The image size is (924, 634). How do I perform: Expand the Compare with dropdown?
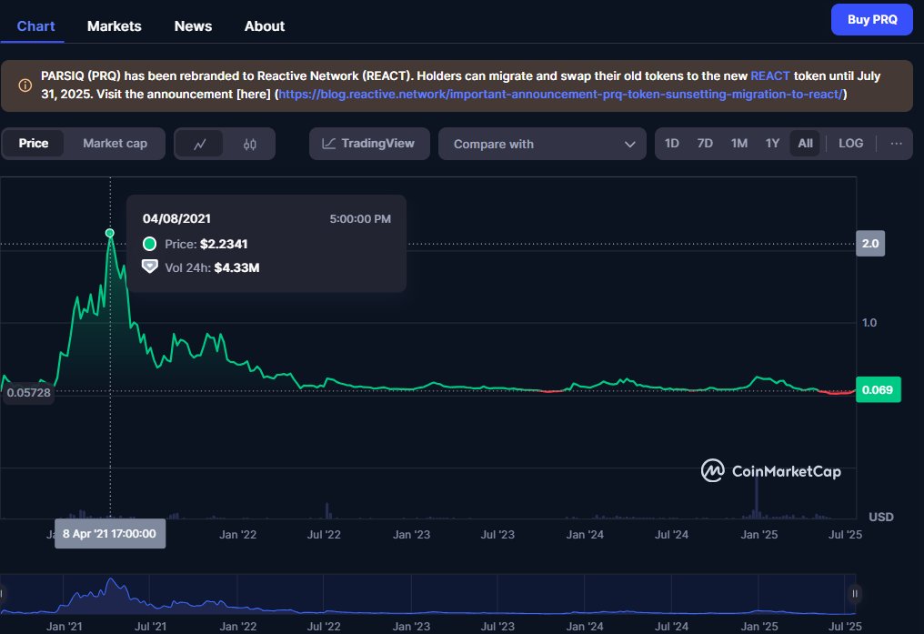pyautogui.click(x=542, y=144)
